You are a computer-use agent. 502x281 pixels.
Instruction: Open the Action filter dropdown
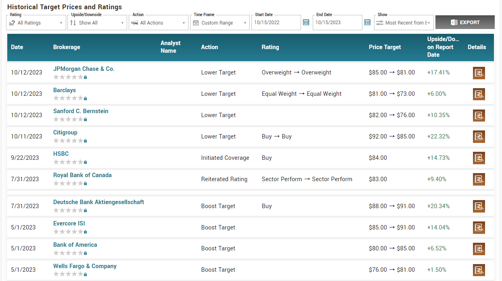[159, 23]
